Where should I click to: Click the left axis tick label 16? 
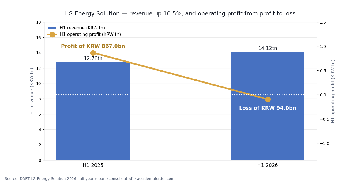(38, 38)
